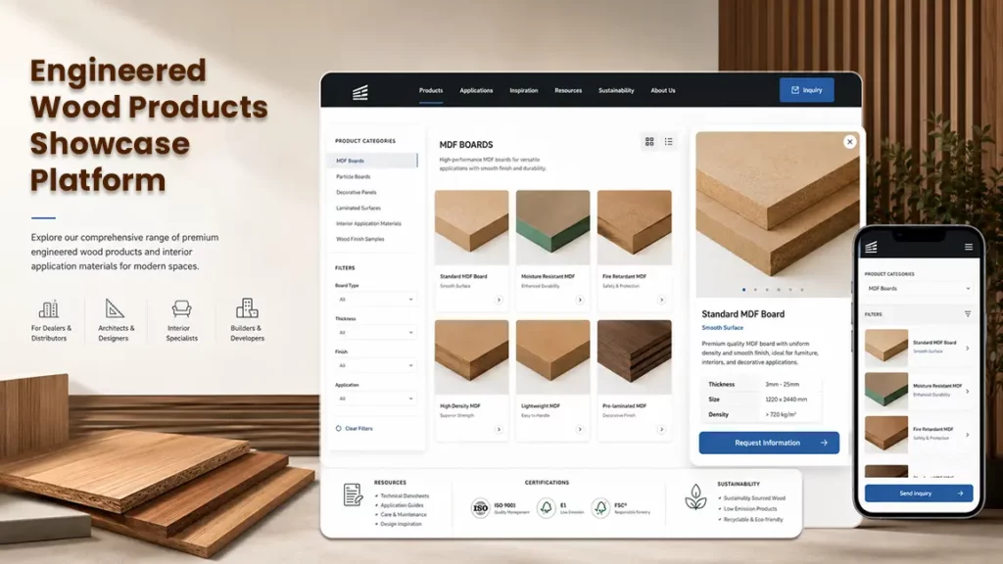Click the Inquiry button in the header
The width and height of the screenshot is (1003, 564).
coord(806,90)
